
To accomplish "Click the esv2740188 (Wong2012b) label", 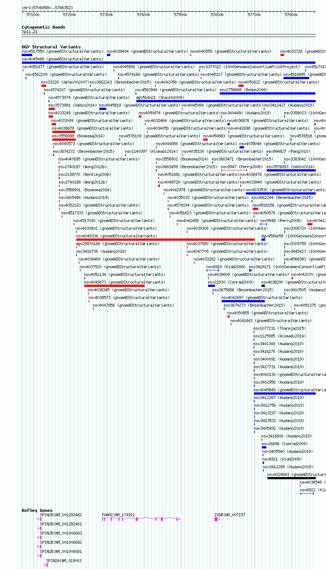I will [82, 182].
